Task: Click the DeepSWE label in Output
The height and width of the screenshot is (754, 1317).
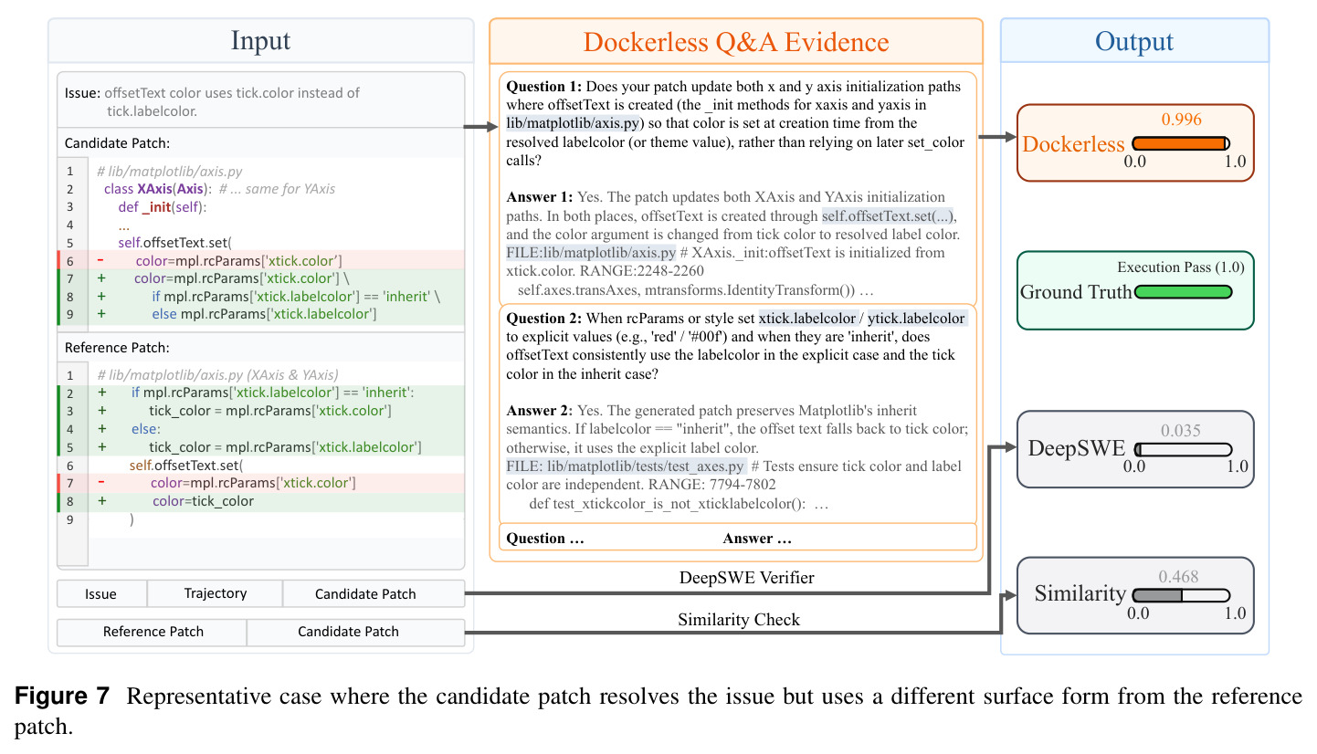Action: (1077, 448)
